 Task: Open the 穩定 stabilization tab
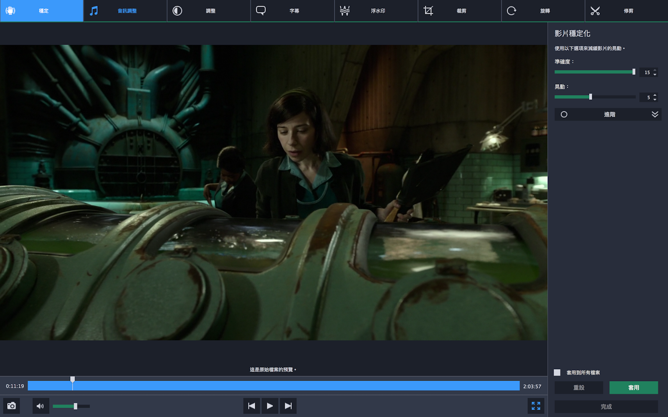[42, 11]
